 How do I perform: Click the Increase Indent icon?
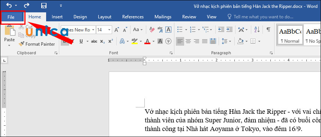tap(229, 30)
